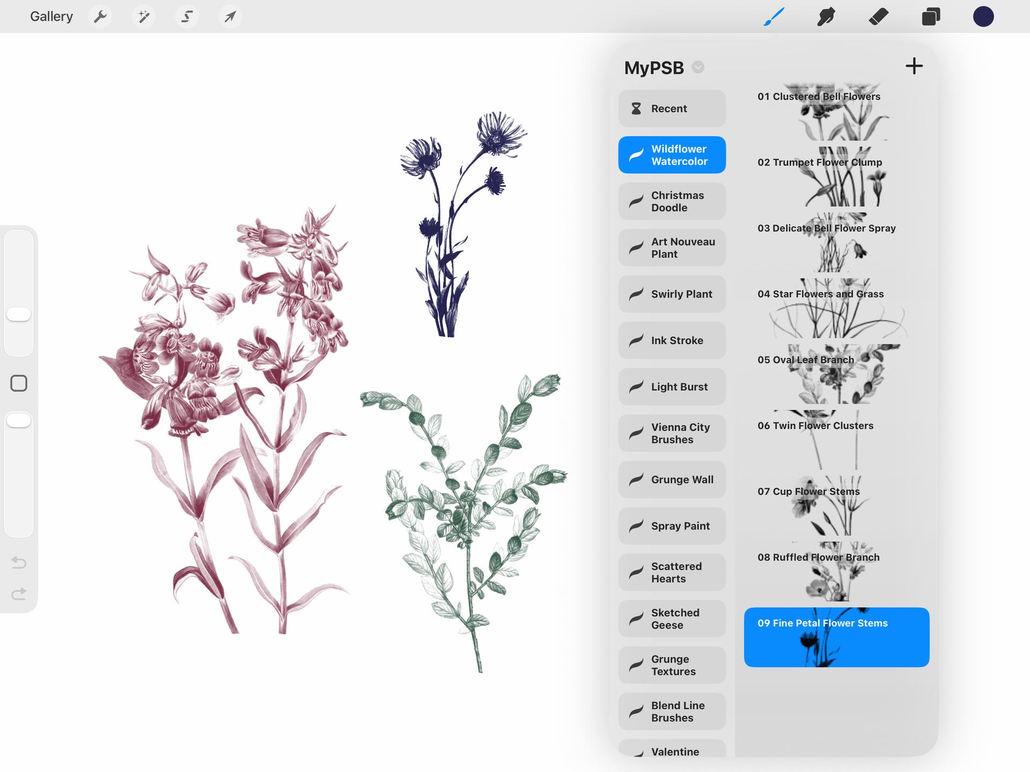1030x772 pixels.
Task: Tap the navy cornflower stamp on canvas
Action: point(464,224)
